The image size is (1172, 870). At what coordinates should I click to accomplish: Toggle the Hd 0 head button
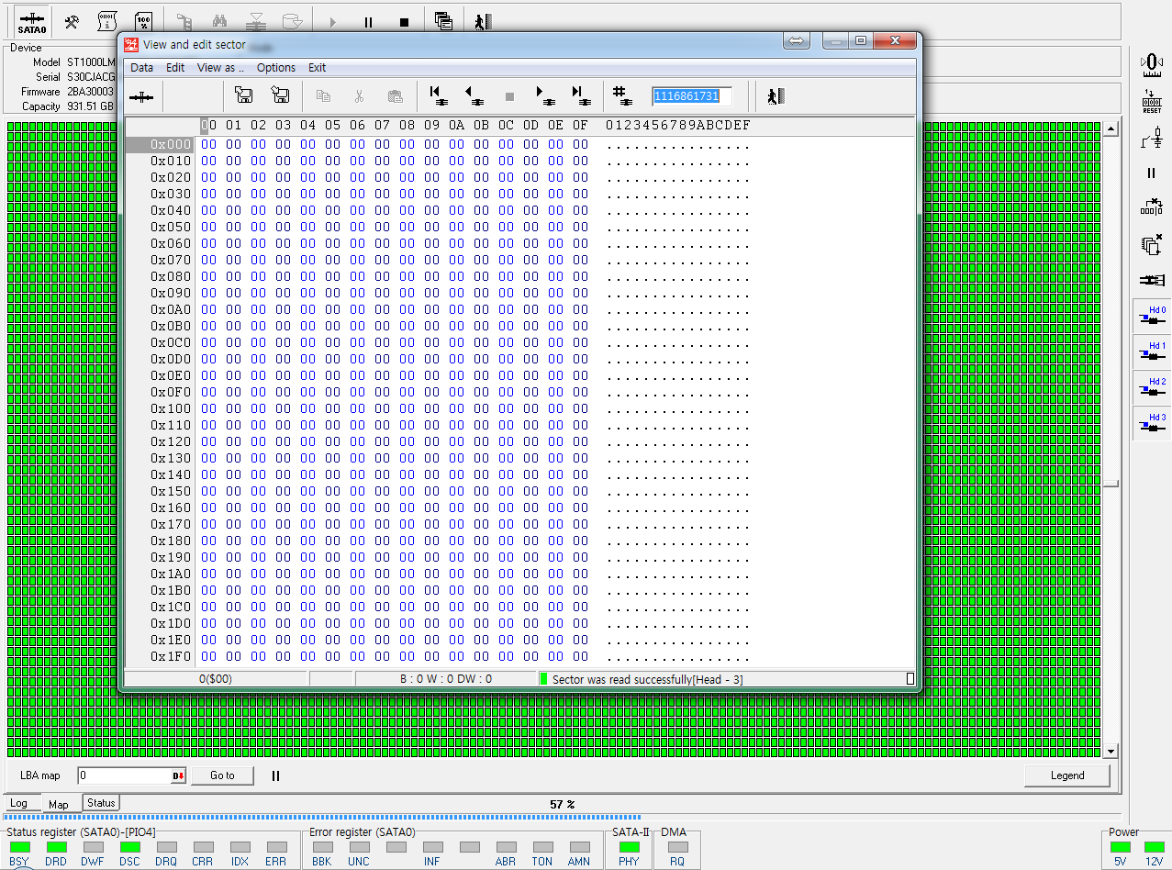pyautogui.click(x=1152, y=315)
